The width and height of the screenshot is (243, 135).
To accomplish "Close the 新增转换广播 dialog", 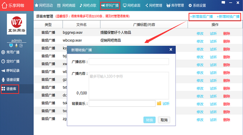I will click(171, 50).
